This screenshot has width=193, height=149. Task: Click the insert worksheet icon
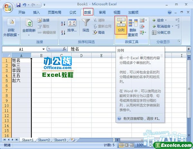[73, 140]
